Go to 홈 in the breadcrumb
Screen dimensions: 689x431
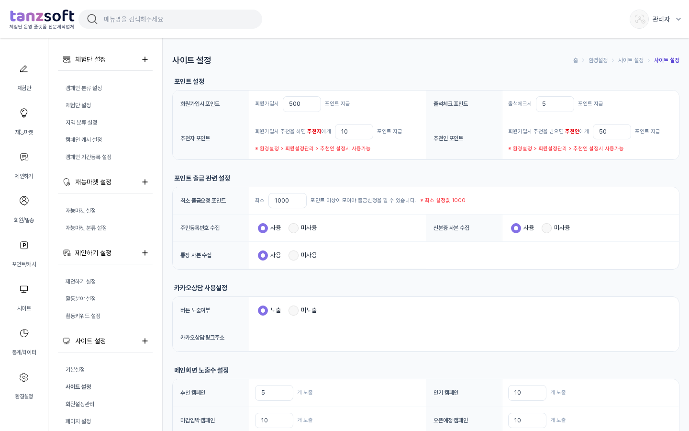[x=576, y=60]
